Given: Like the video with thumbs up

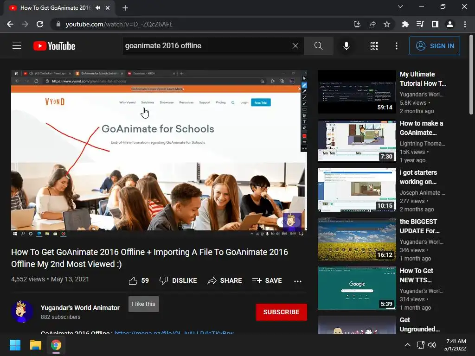Looking at the screenshot, I should 133,280.
